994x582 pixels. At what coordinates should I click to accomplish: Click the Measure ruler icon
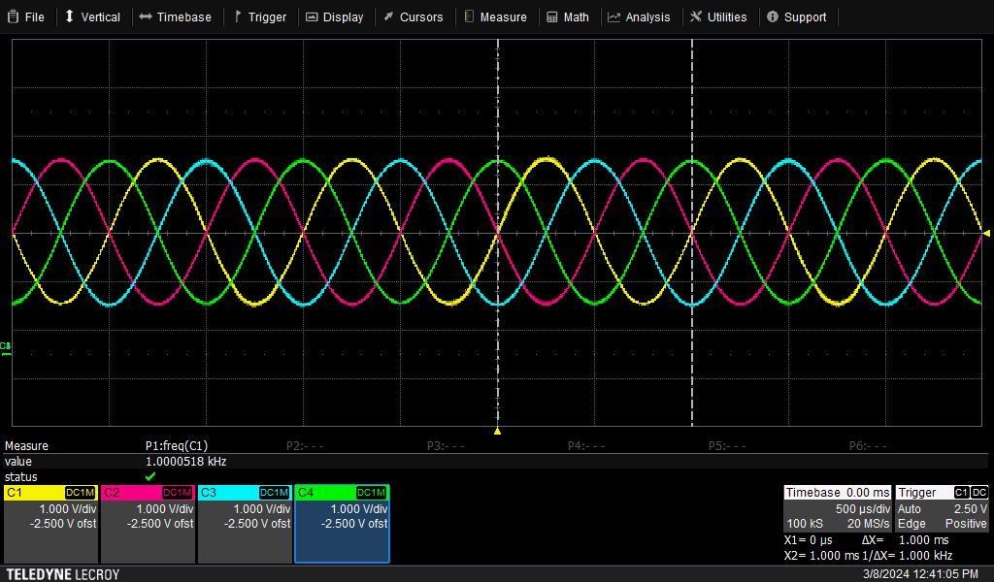(469, 16)
